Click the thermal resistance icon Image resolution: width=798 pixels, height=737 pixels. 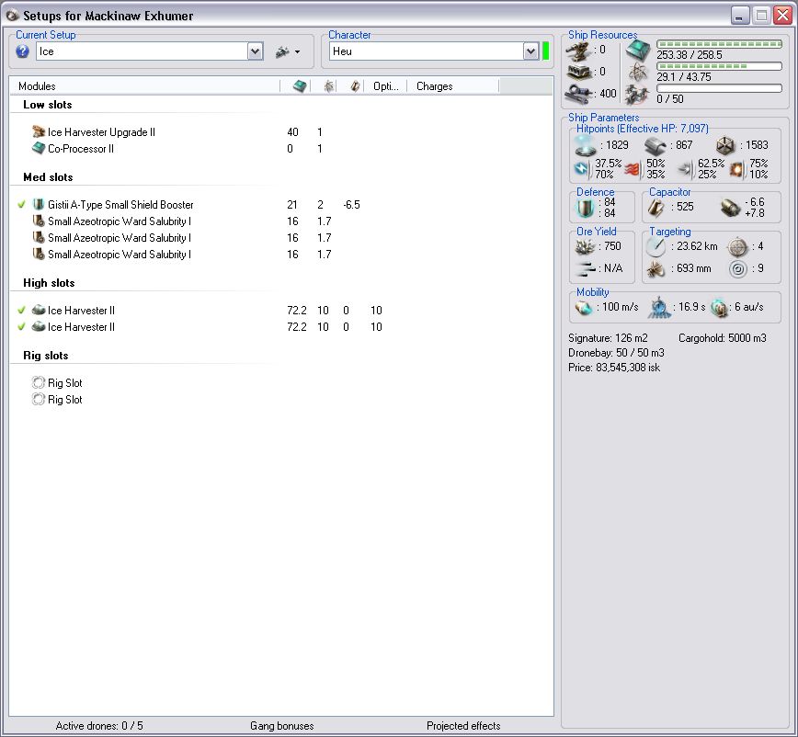633,169
